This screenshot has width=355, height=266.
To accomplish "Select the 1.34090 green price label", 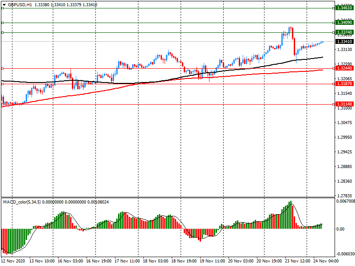I will tap(344, 22).
